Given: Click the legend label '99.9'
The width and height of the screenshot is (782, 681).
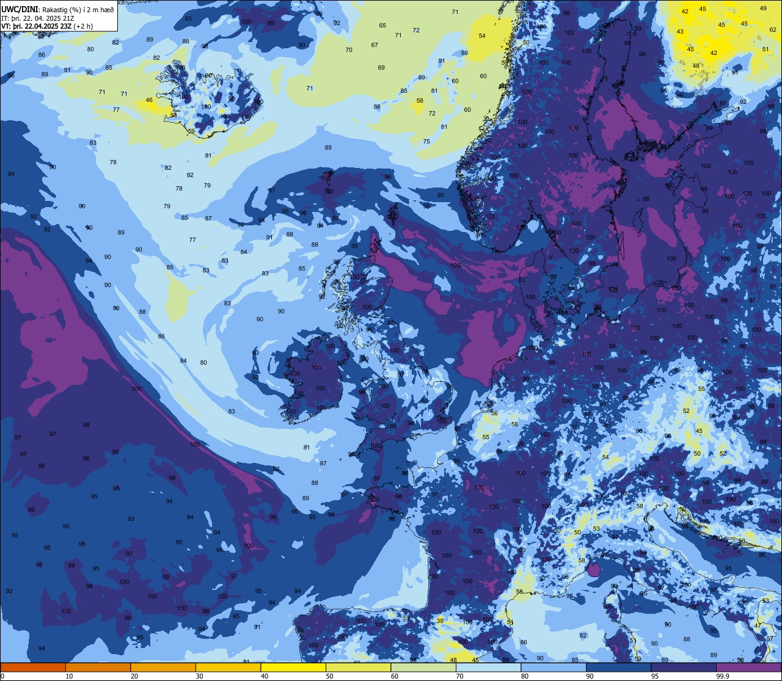Looking at the screenshot, I should (x=723, y=676).
